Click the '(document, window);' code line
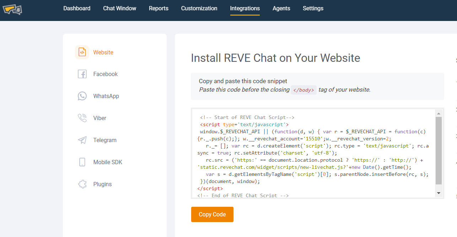This screenshot has height=237, width=457. (230, 181)
